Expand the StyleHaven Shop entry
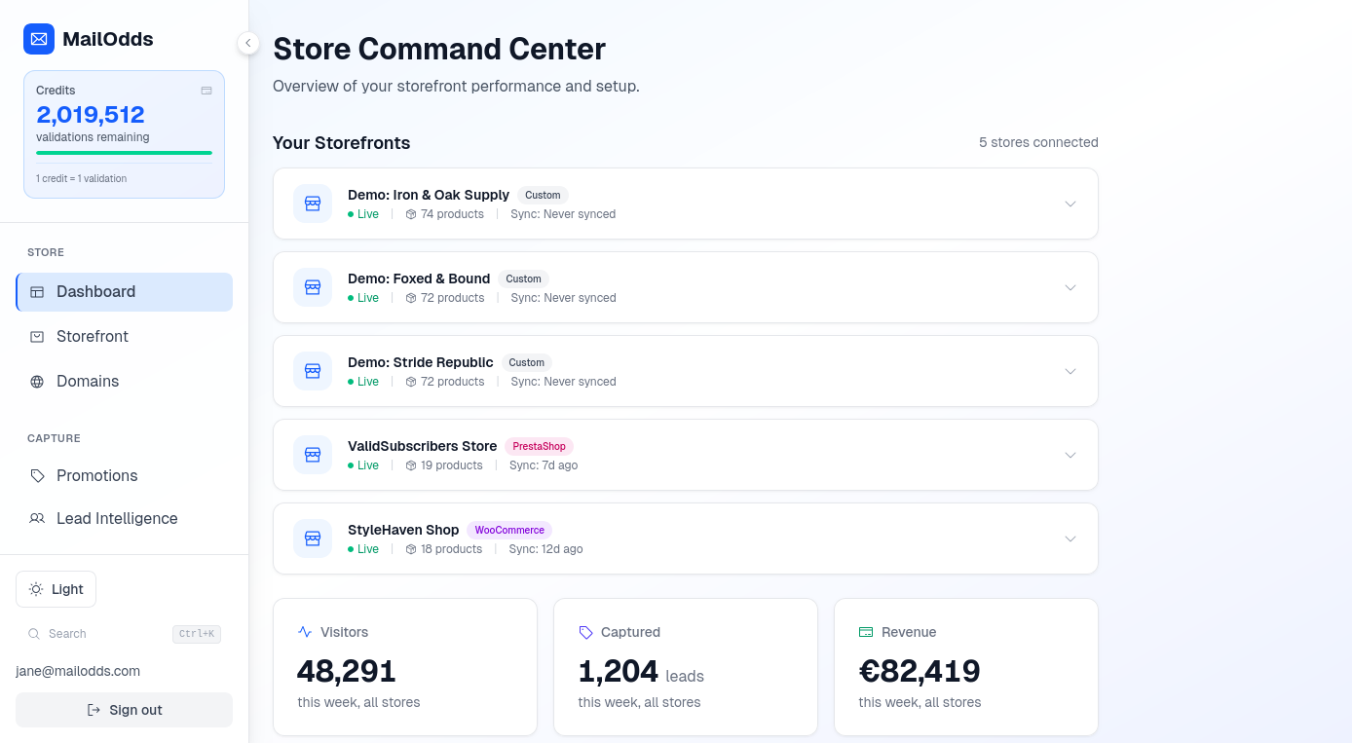Viewport: 1352px width, 743px height. pos(1070,539)
